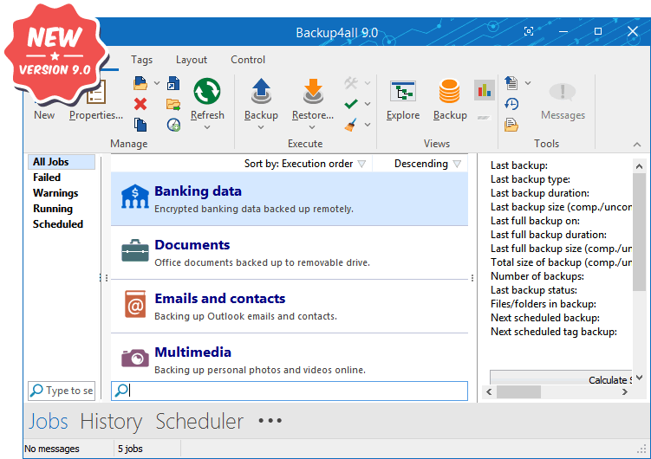
Task: Click the Emails and contacts address book icon
Action: [135, 304]
